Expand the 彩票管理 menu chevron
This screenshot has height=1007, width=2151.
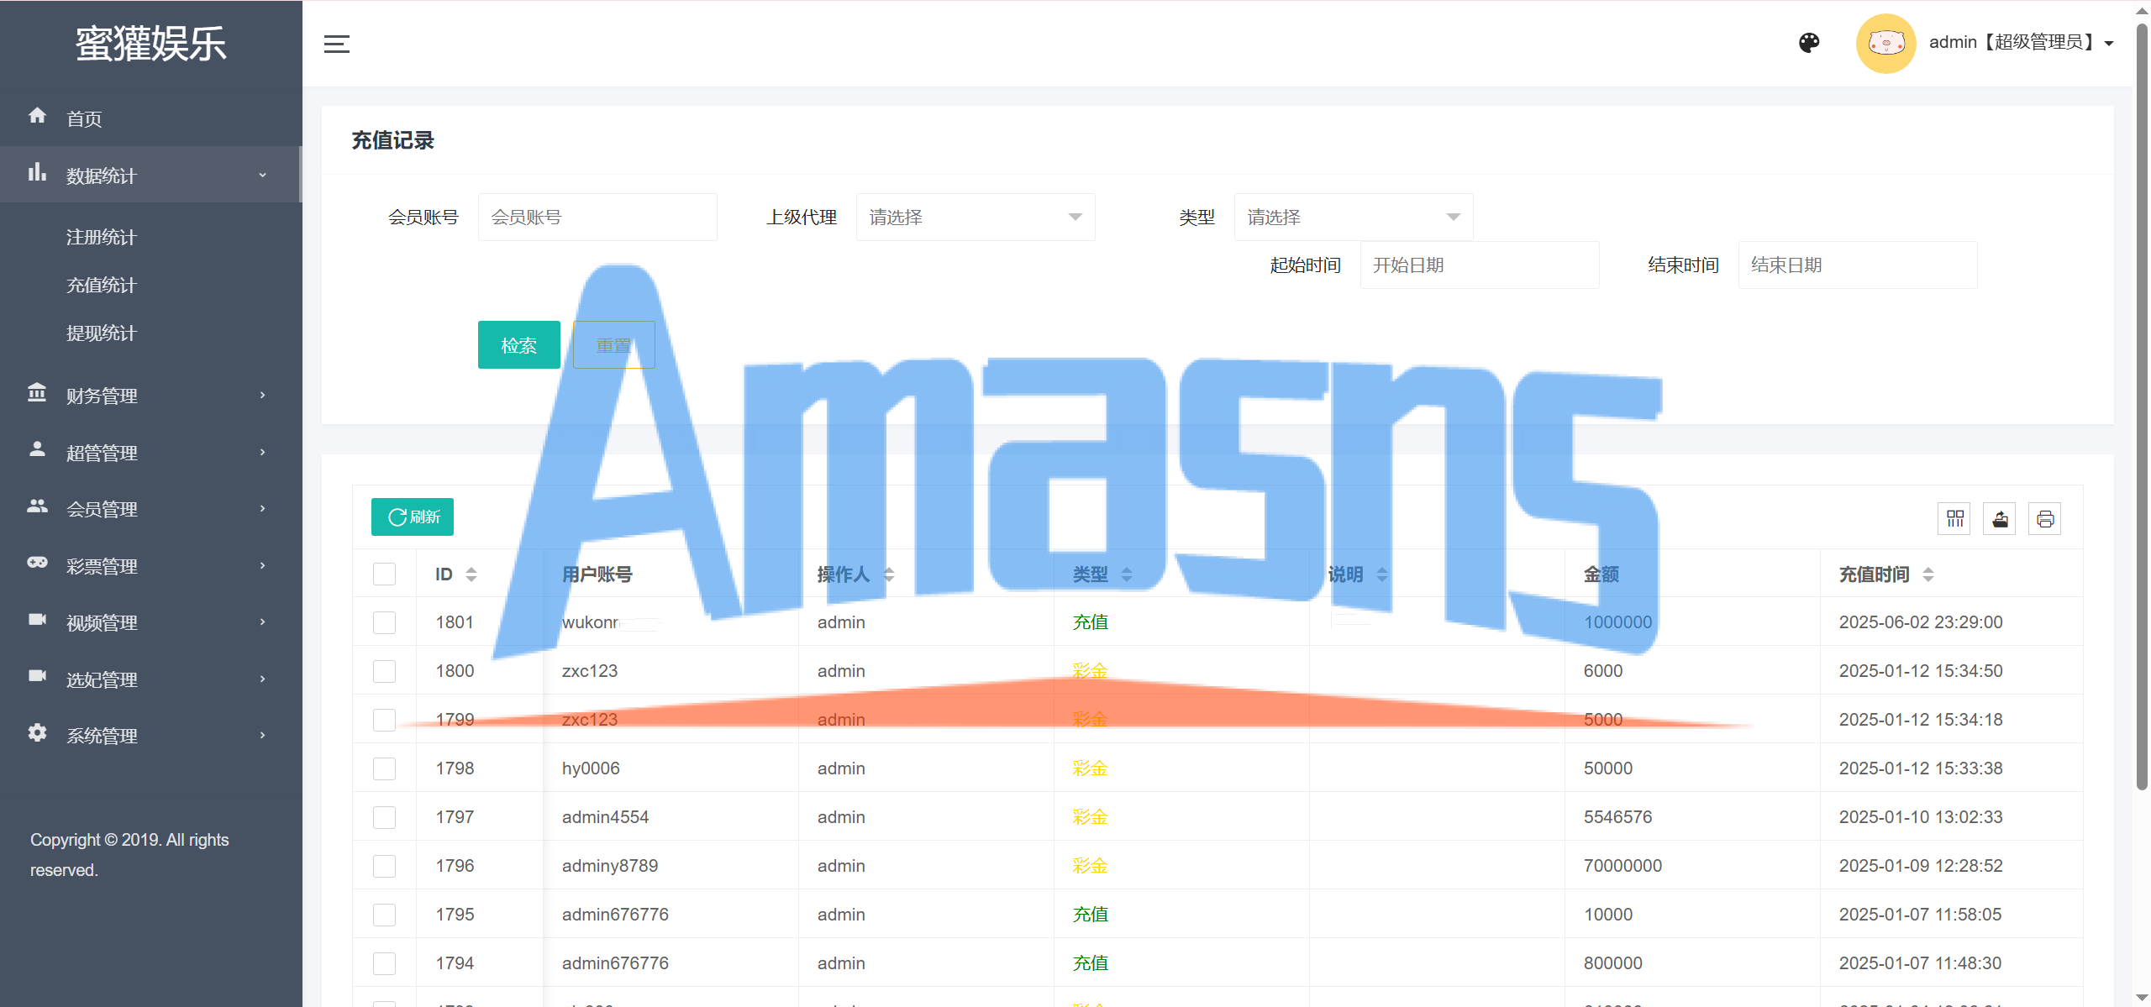coord(263,565)
